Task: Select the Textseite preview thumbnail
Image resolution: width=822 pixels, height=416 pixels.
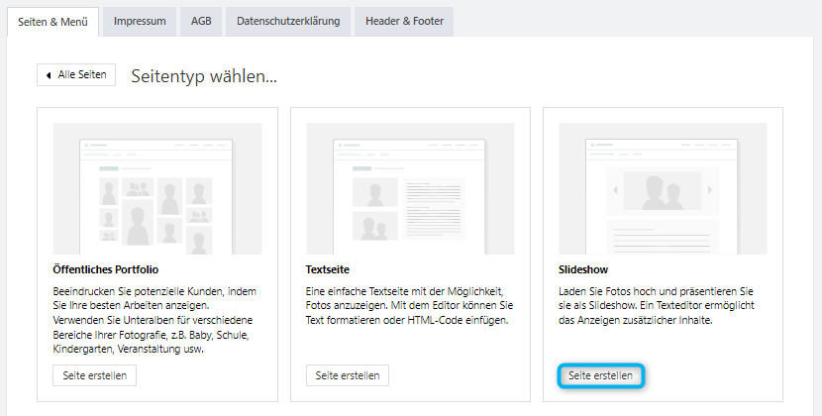Action: pyautogui.click(x=410, y=189)
